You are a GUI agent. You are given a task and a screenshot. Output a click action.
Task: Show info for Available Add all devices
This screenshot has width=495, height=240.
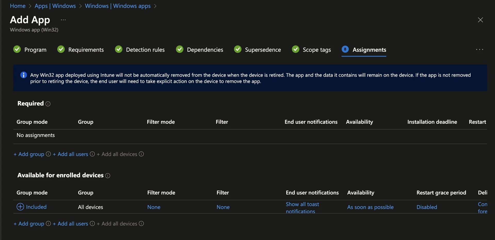[x=141, y=223]
